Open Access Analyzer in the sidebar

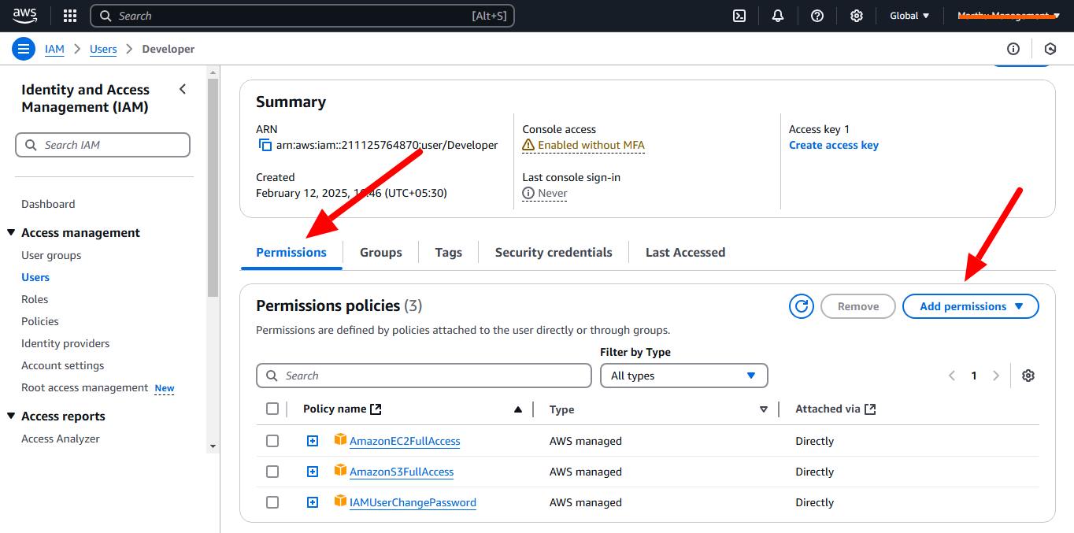(x=61, y=439)
